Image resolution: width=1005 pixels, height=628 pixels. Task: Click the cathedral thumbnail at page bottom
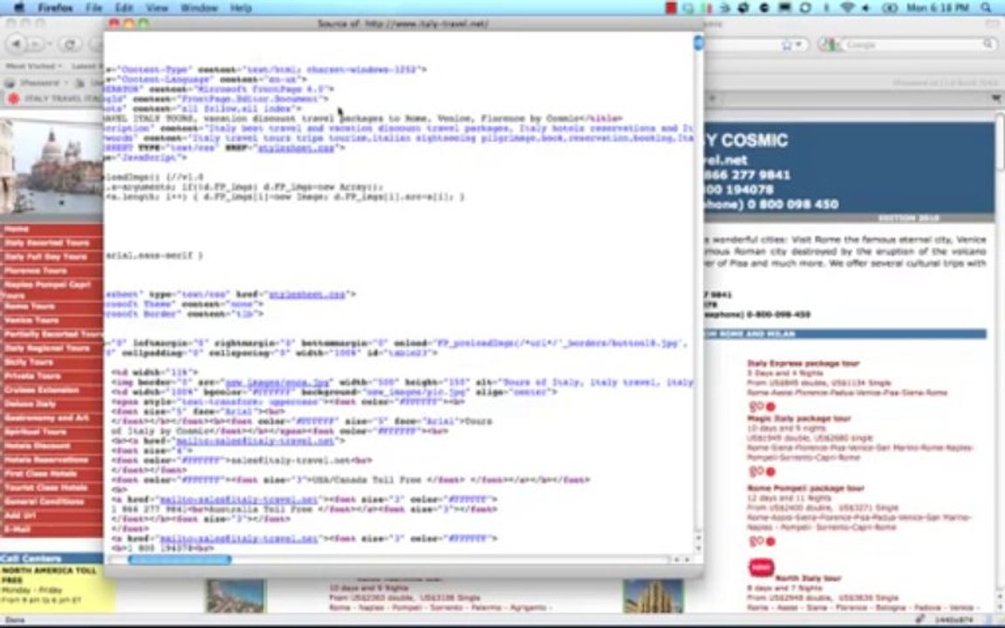click(653, 596)
